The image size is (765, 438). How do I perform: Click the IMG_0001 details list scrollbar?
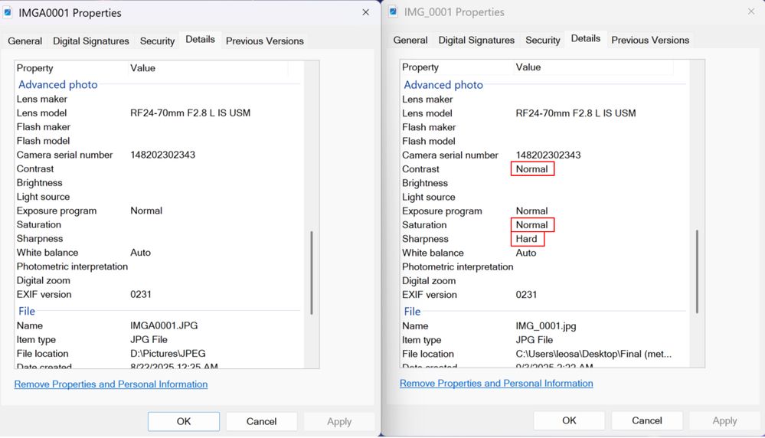(x=696, y=270)
